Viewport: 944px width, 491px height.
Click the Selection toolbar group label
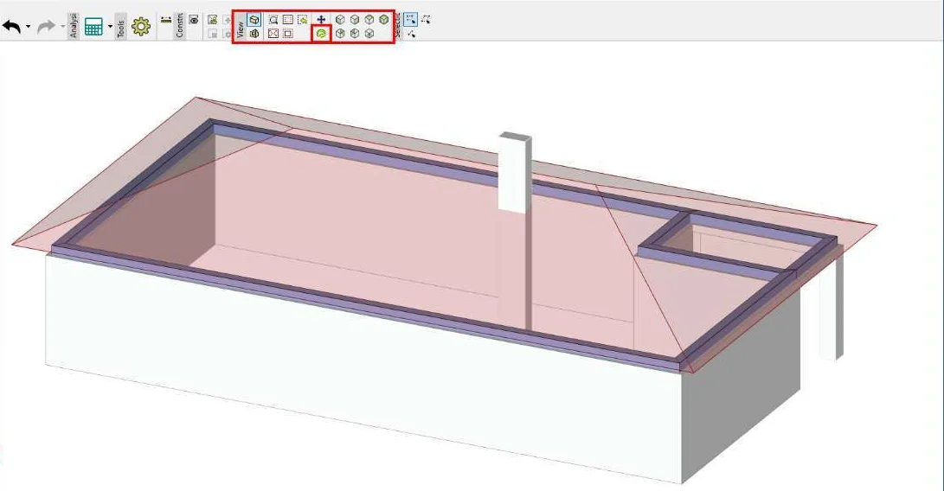point(398,25)
